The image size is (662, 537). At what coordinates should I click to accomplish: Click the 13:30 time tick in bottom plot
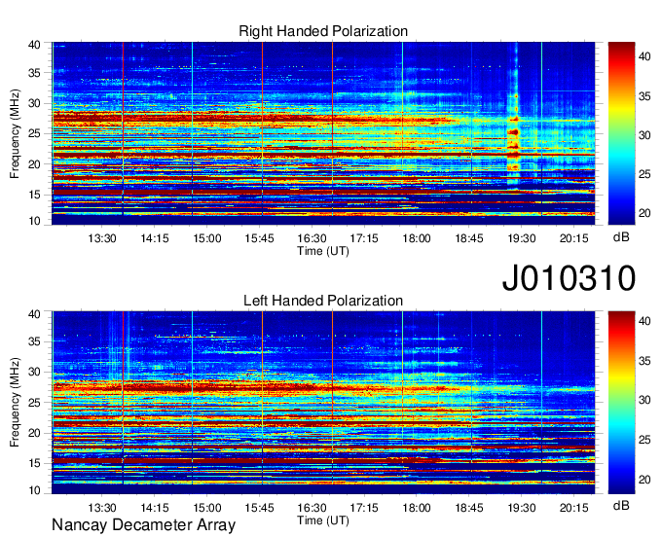coord(102,508)
